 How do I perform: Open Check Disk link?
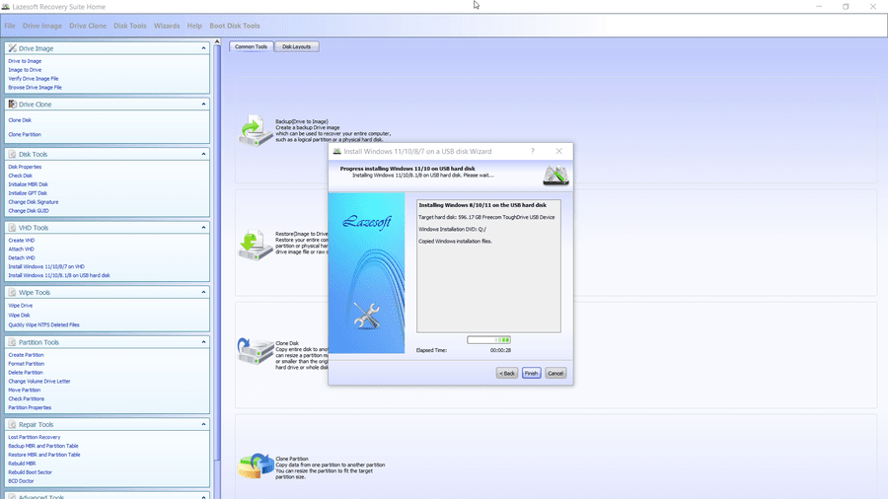(21, 176)
